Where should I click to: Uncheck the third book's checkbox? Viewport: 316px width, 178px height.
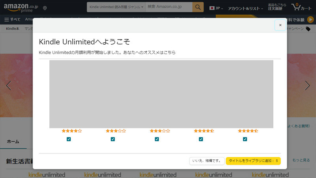click(x=157, y=139)
